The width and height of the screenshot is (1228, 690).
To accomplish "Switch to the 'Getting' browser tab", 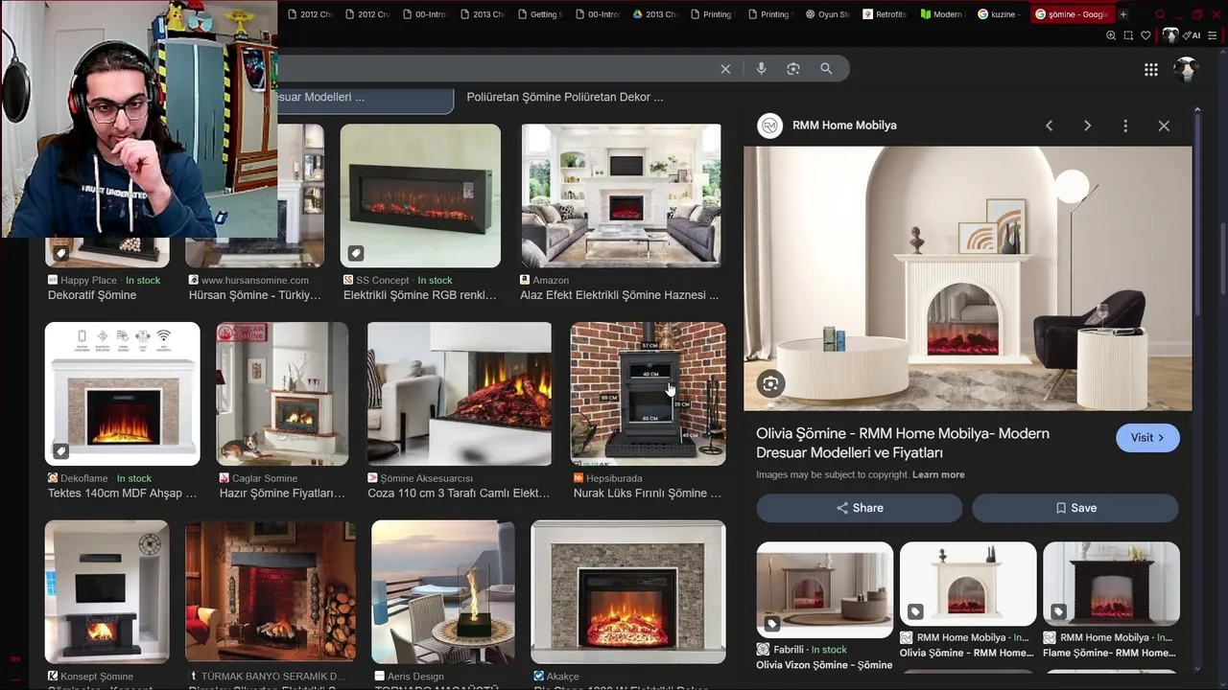I will (x=538, y=14).
